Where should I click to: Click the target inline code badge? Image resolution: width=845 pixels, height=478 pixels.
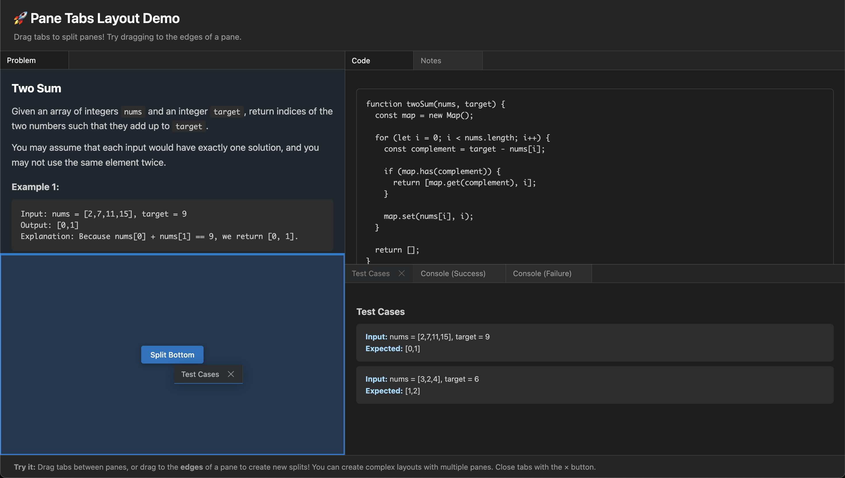pyautogui.click(x=227, y=112)
